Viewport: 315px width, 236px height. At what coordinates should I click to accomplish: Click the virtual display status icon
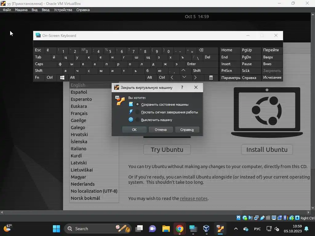pos(274,218)
